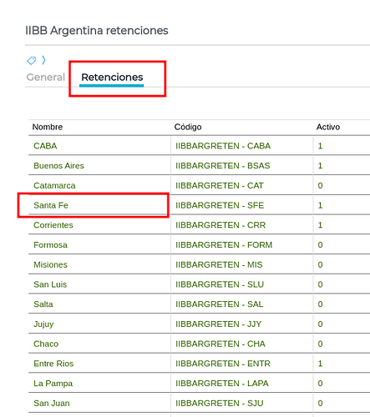The width and height of the screenshot is (370, 417).
Task: Click the Misiones row name
Action: [x=50, y=264]
